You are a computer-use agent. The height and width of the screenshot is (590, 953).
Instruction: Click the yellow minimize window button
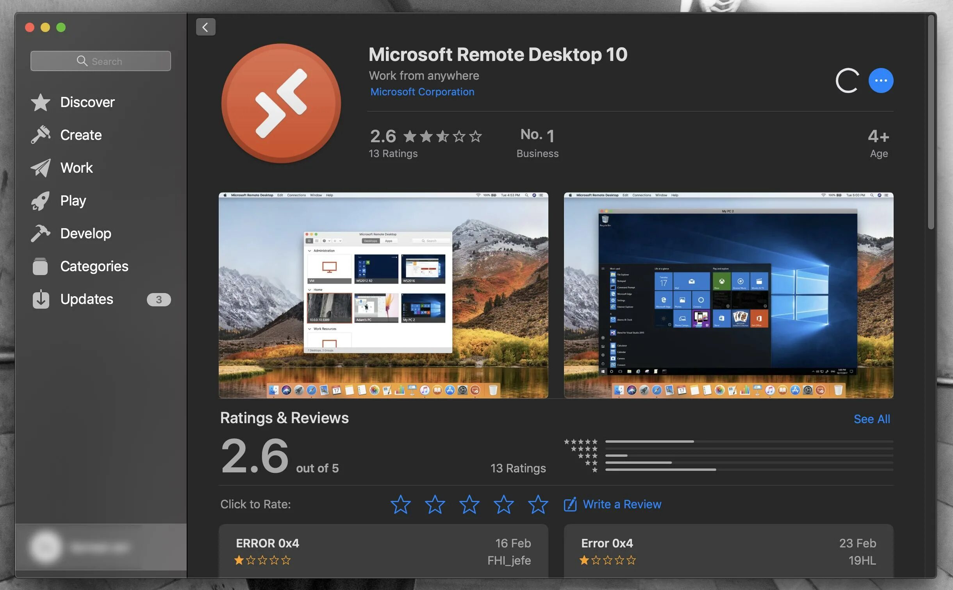(45, 27)
